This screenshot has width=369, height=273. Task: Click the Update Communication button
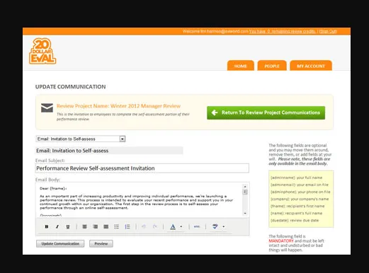coord(60,243)
